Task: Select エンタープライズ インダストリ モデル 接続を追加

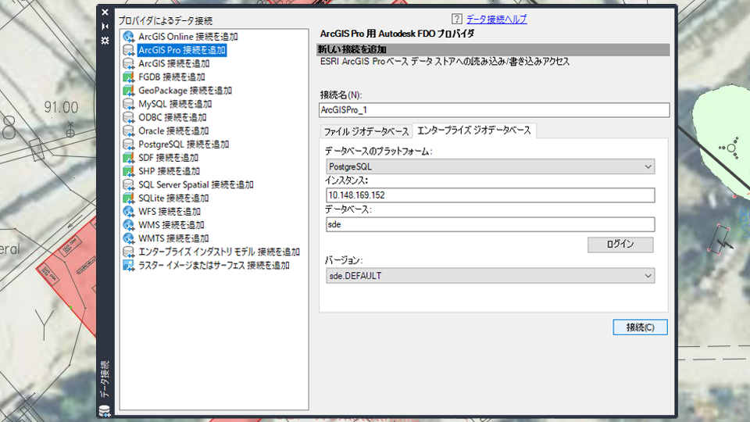Action: [219, 252]
